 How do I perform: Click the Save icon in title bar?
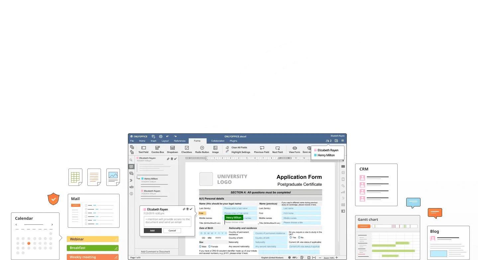tap(153, 136)
